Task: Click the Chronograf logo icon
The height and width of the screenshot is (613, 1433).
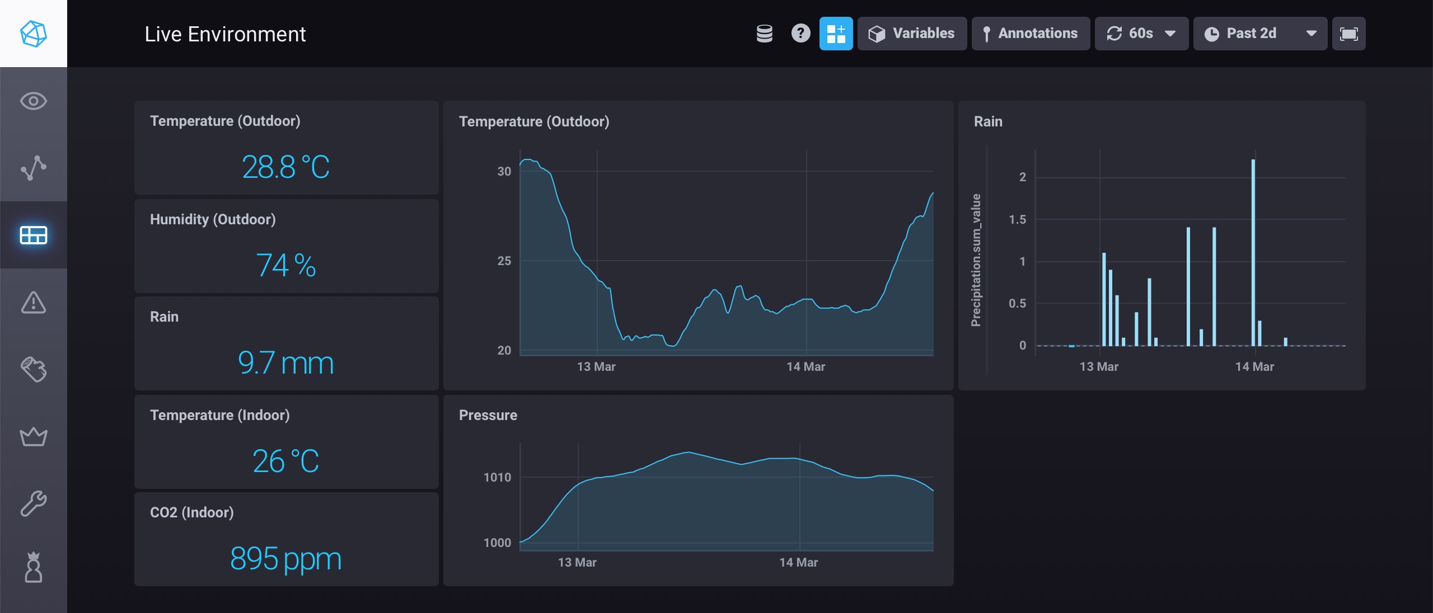Action: pos(34,34)
